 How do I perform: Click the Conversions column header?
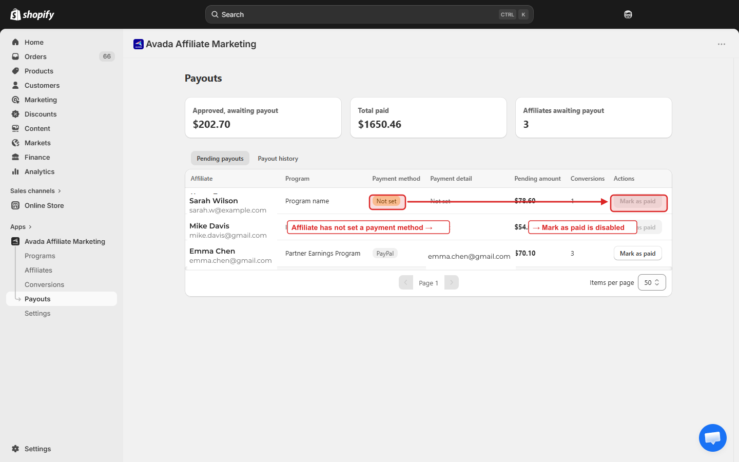pyautogui.click(x=588, y=179)
